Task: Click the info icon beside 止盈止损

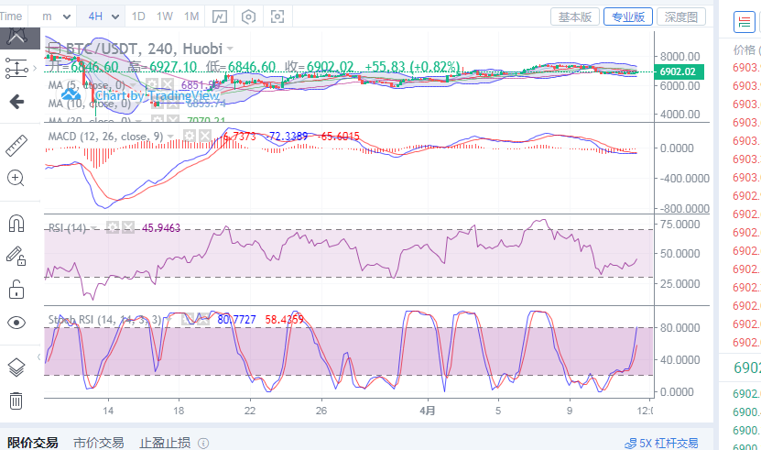Action: tap(204, 444)
